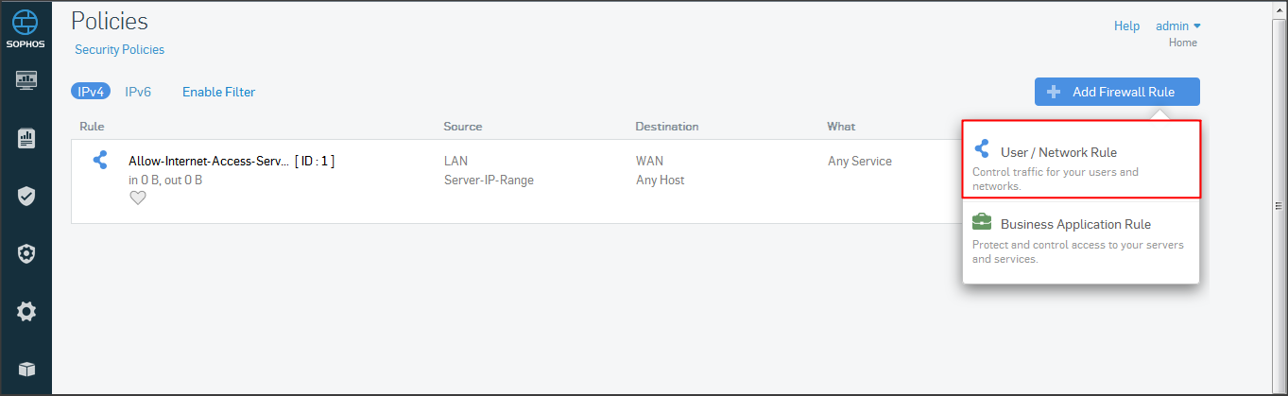Viewport: 1288px width, 396px height.
Task: Open the shield gear sidebar icon
Action: 26,253
